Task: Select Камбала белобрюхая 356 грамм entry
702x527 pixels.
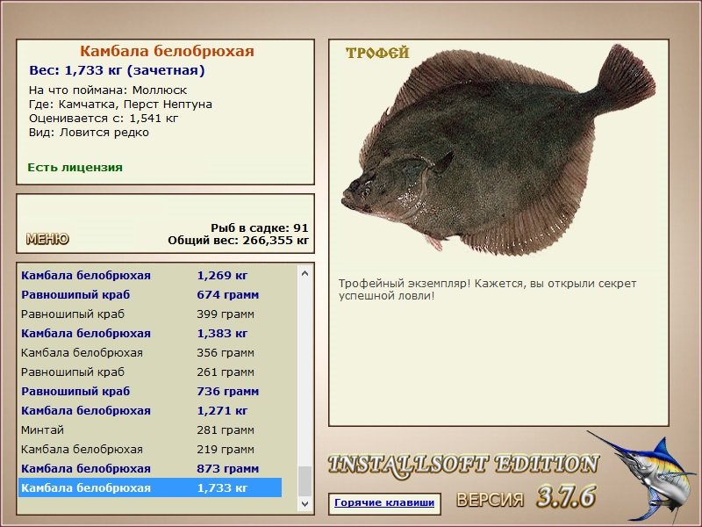Action: 150,353
